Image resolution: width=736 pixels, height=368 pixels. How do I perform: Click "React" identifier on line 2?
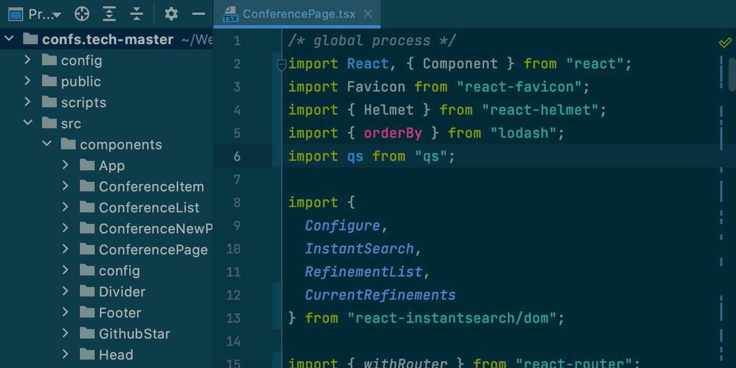tap(368, 64)
